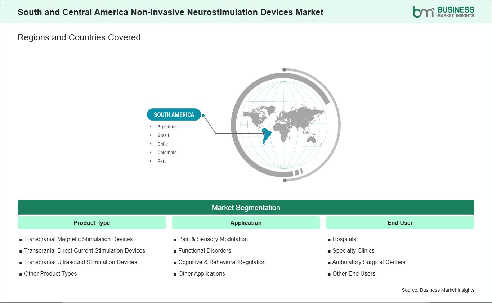
Task: Select the End User segment header
Action: click(400, 223)
